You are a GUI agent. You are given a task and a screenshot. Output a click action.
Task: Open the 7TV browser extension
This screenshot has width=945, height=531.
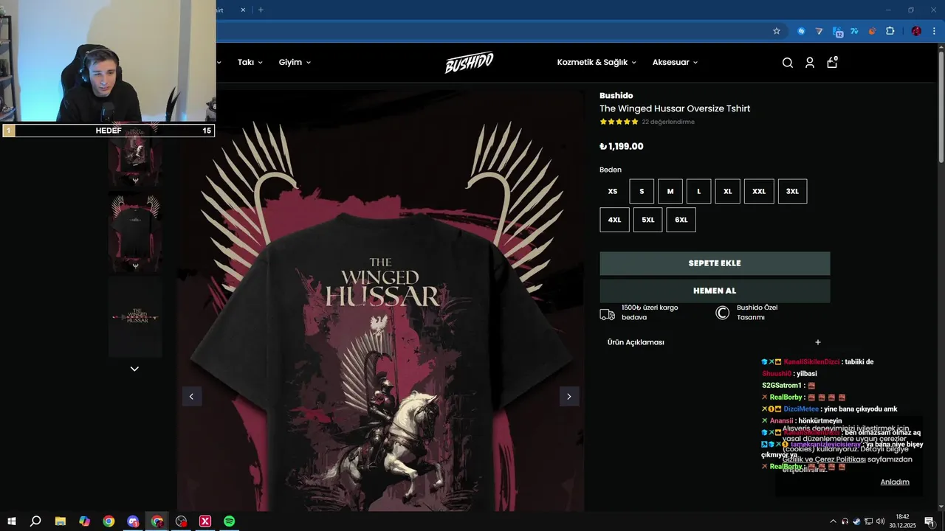click(855, 31)
